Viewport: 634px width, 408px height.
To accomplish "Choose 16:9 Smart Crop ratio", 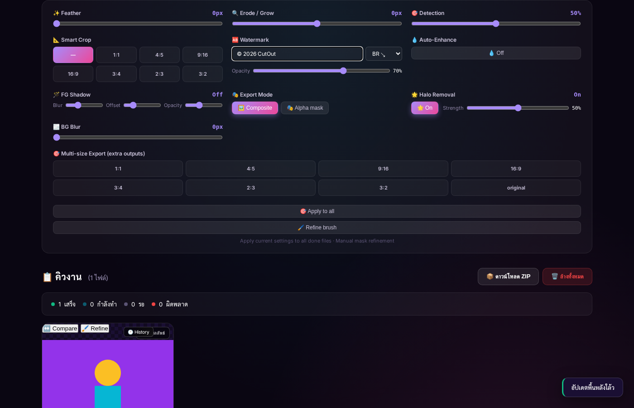I will coord(73,74).
